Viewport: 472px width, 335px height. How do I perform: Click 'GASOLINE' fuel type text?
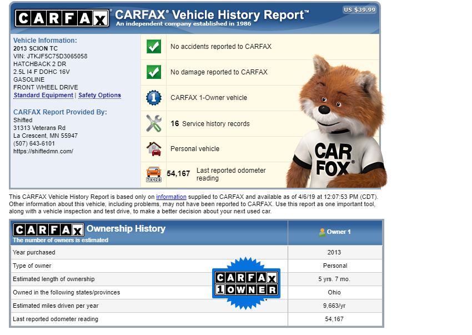point(29,79)
